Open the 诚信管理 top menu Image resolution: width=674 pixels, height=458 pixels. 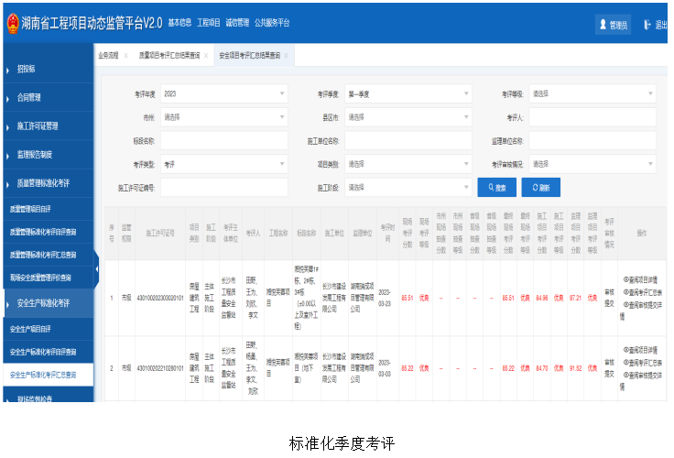237,23
